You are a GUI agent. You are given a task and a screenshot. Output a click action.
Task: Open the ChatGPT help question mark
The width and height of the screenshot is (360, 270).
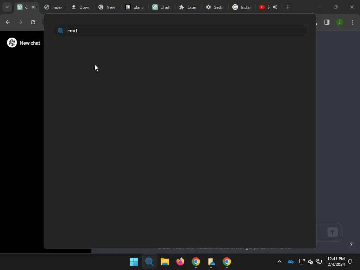(x=351, y=244)
